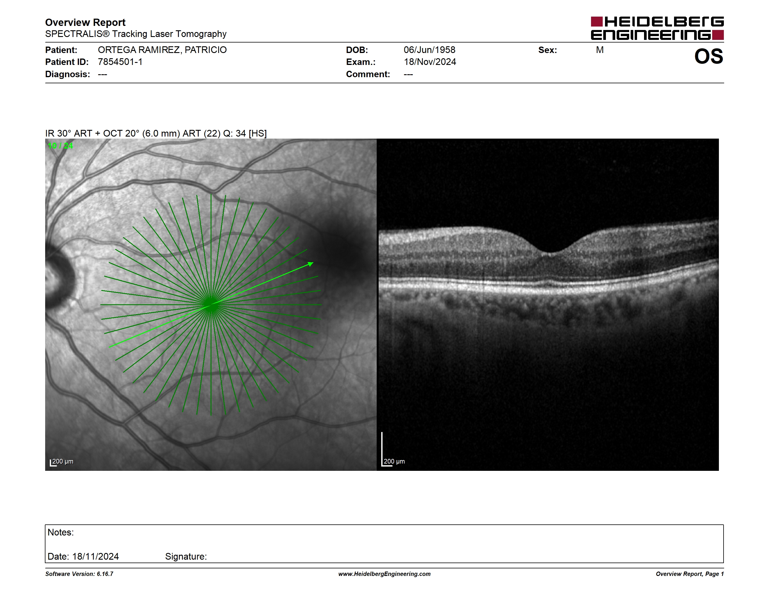Select the scan parameters line 'IR 30° ART + OCT'
769x594 pixels.
[156, 133]
